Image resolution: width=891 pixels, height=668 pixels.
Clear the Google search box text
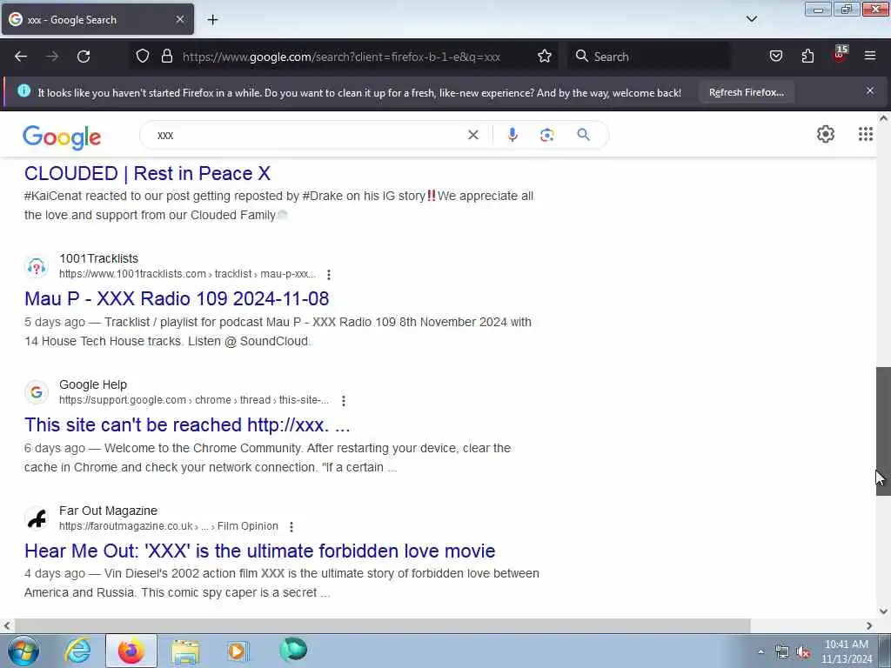click(472, 135)
